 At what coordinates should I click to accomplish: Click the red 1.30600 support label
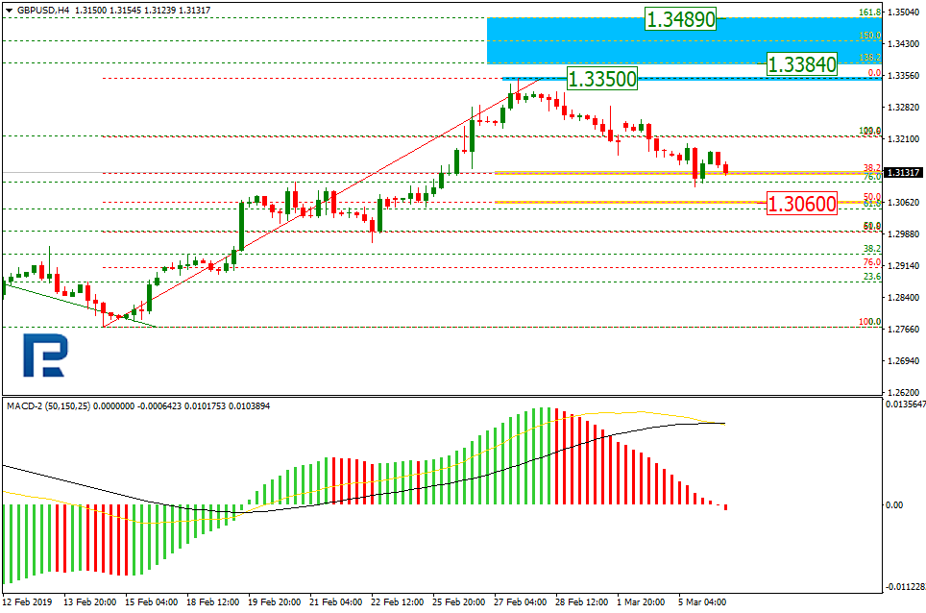[802, 203]
